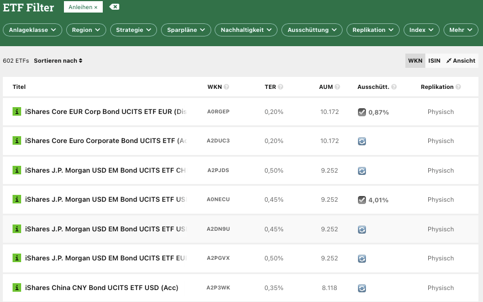Screen dimensions: 483x302
Task: Click the AUM column help icon
Action: [337, 87]
